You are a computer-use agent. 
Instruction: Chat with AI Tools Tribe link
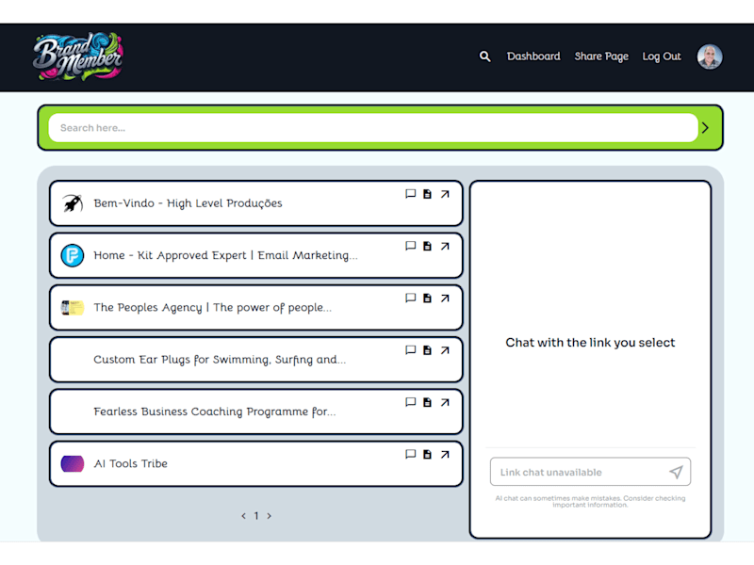click(410, 454)
